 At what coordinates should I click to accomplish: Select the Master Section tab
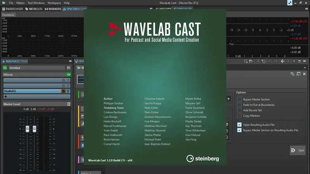click(15, 61)
